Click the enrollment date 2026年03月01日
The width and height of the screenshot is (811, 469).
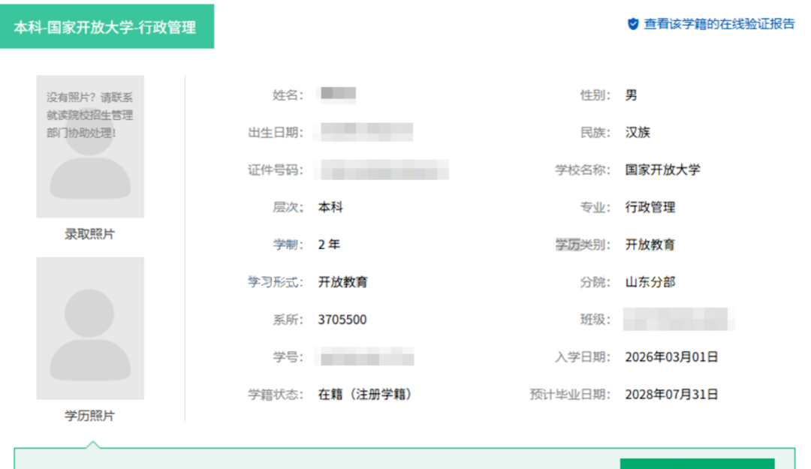point(671,356)
